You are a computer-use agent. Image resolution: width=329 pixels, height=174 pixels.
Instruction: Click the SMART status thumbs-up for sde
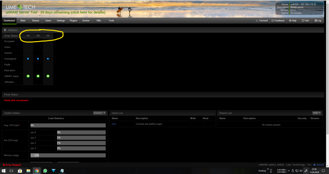[x=28, y=76]
